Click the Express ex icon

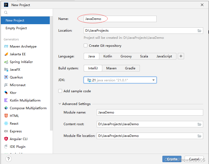point(6,131)
